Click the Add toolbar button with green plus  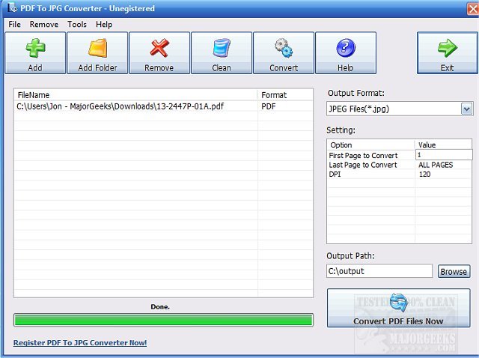pyautogui.click(x=35, y=53)
